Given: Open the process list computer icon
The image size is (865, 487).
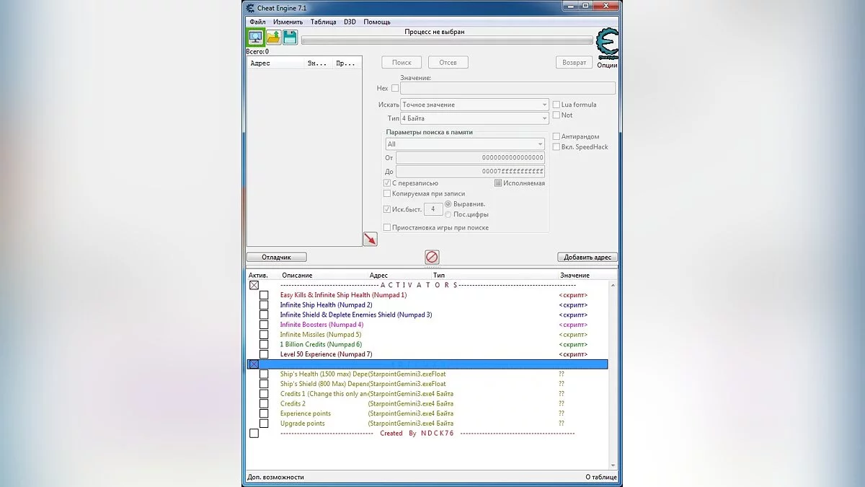Looking at the screenshot, I should (256, 38).
